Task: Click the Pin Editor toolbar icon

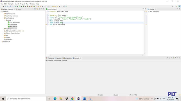Action: (x=66, y=6)
